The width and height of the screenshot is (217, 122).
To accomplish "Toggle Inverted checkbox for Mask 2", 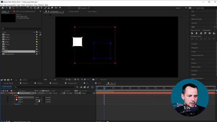I will click(x=44, y=100).
